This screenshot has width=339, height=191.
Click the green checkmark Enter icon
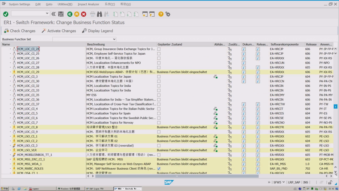6,14
